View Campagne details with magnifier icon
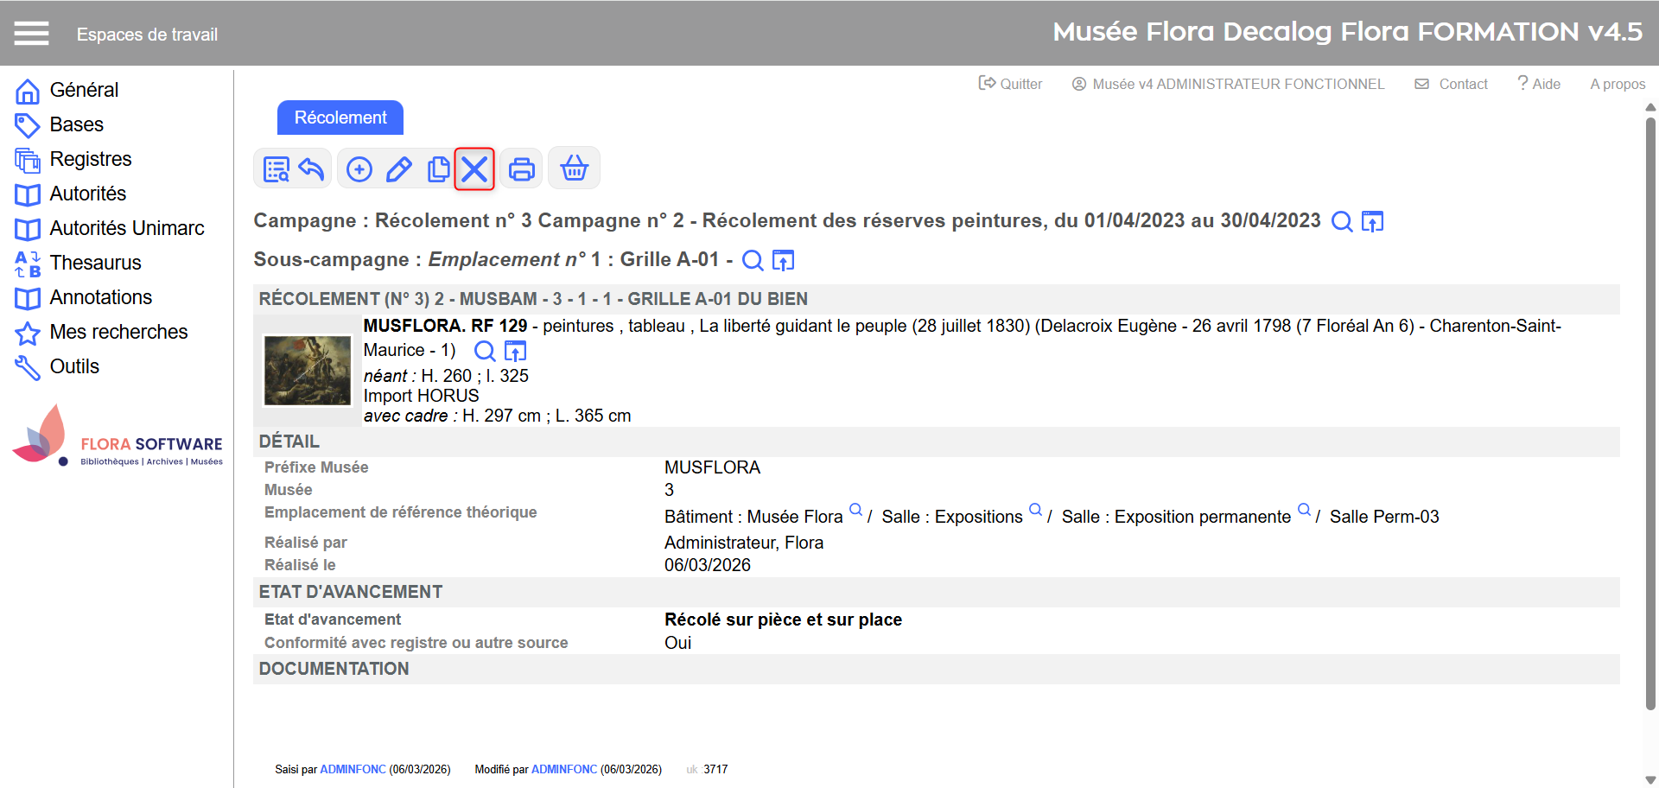1659x788 pixels. click(1341, 222)
